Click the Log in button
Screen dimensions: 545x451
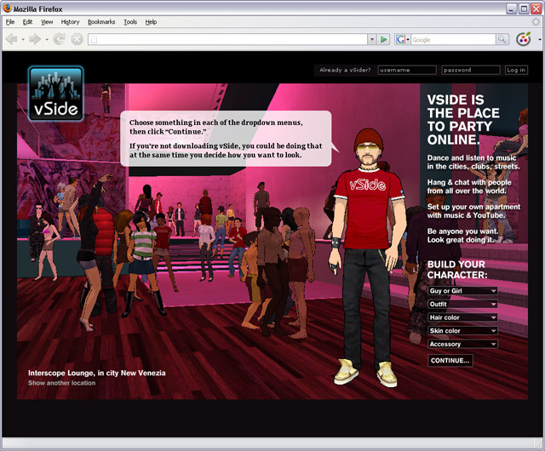tap(516, 70)
